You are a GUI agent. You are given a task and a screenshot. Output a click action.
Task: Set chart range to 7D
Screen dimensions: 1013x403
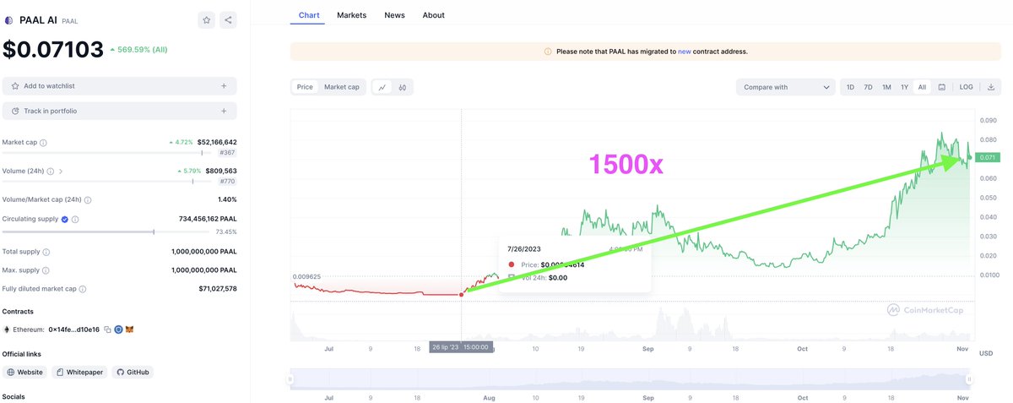click(x=868, y=87)
